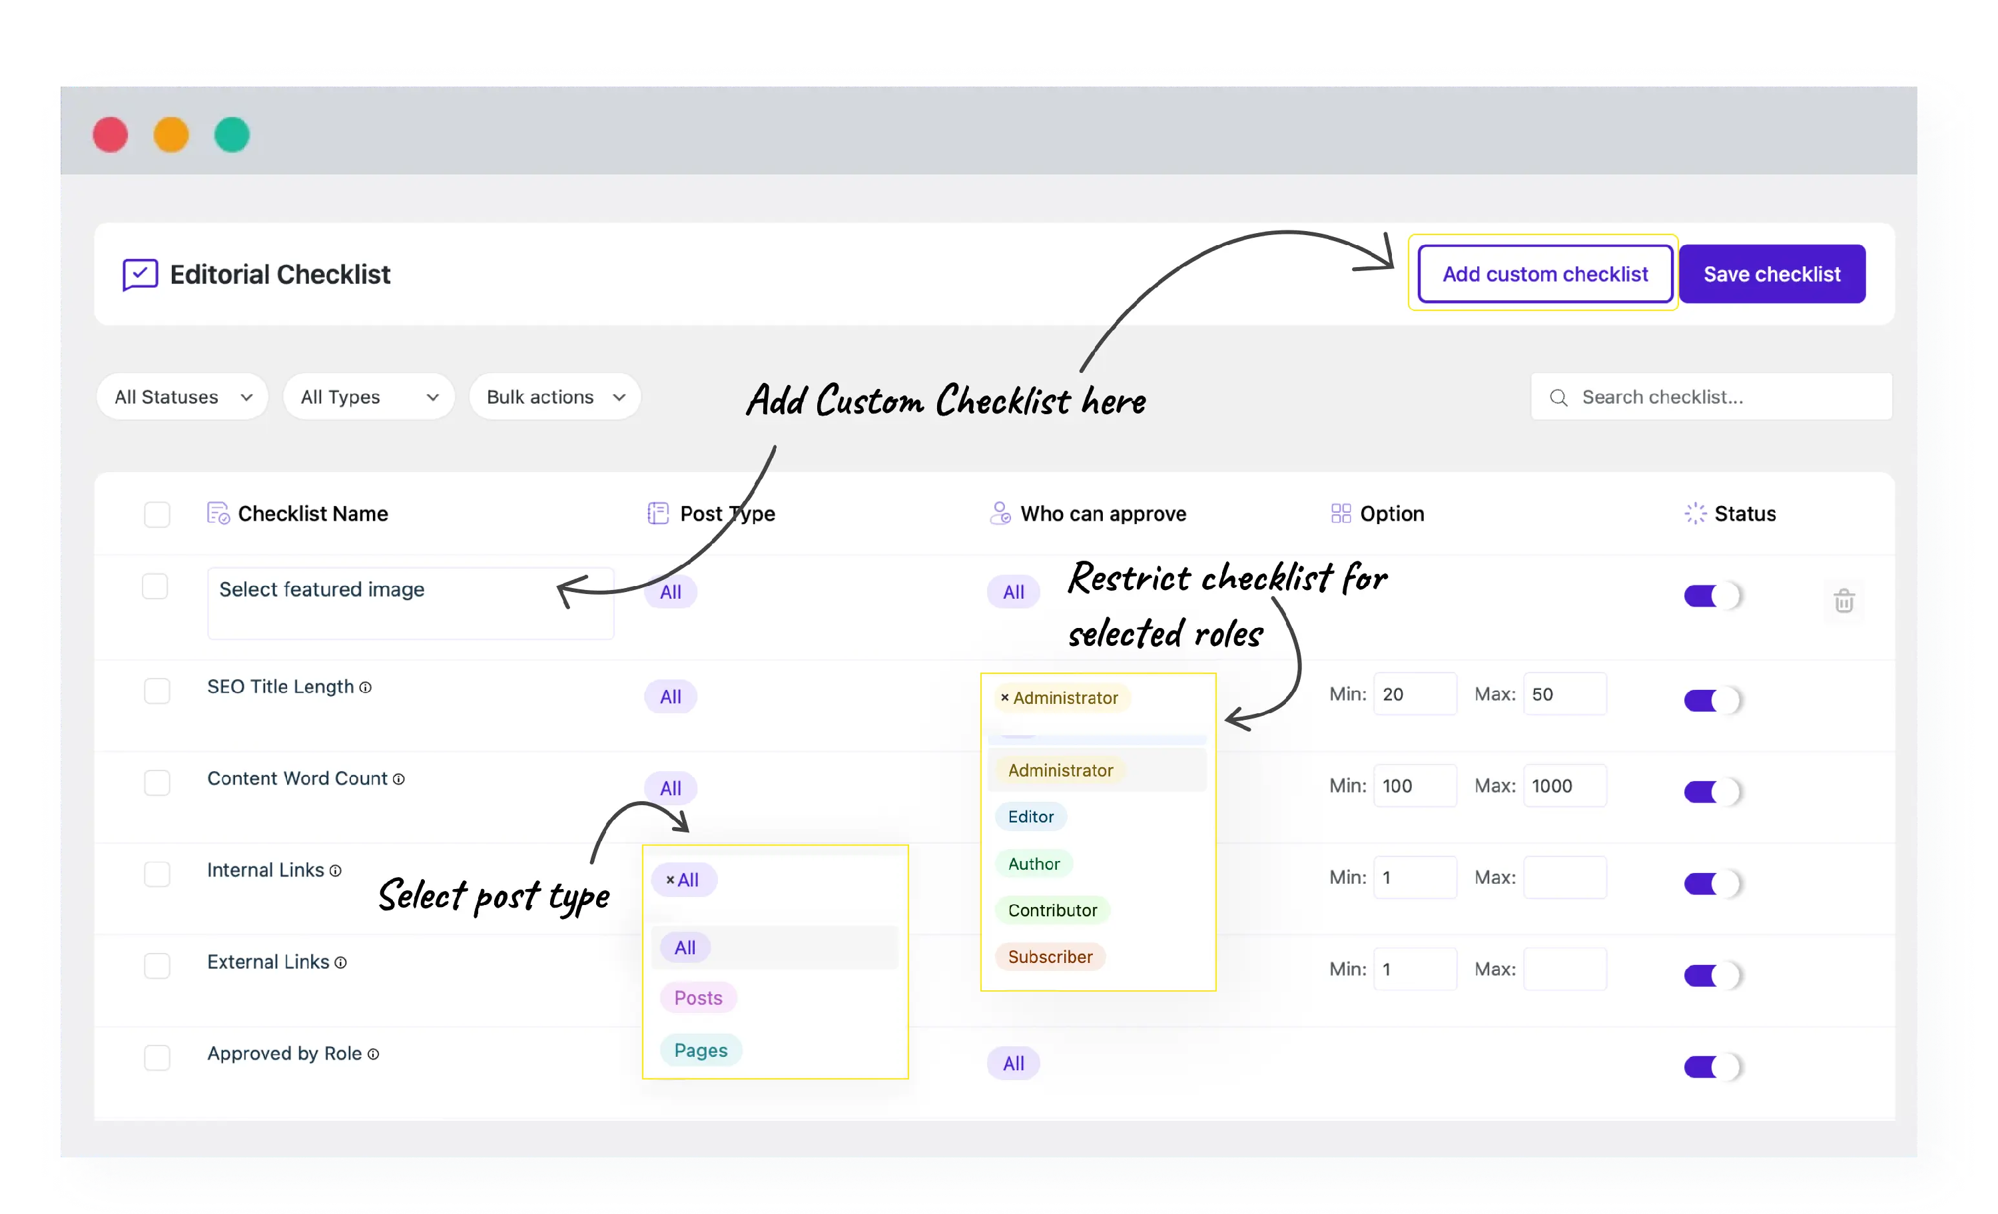This screenshot has width=1998, height=1214.
Task: Click External Links Min field
Action: (x=1415, y=970)
